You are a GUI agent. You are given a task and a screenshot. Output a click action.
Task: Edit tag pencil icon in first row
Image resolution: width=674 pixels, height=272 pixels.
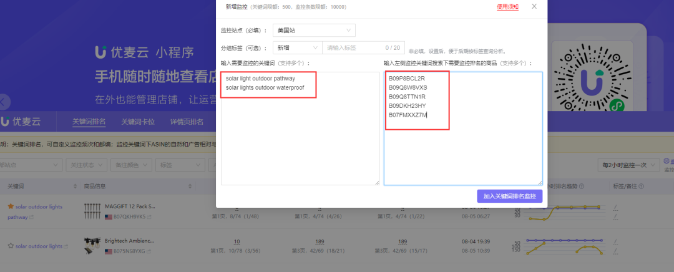pos(615,208)
